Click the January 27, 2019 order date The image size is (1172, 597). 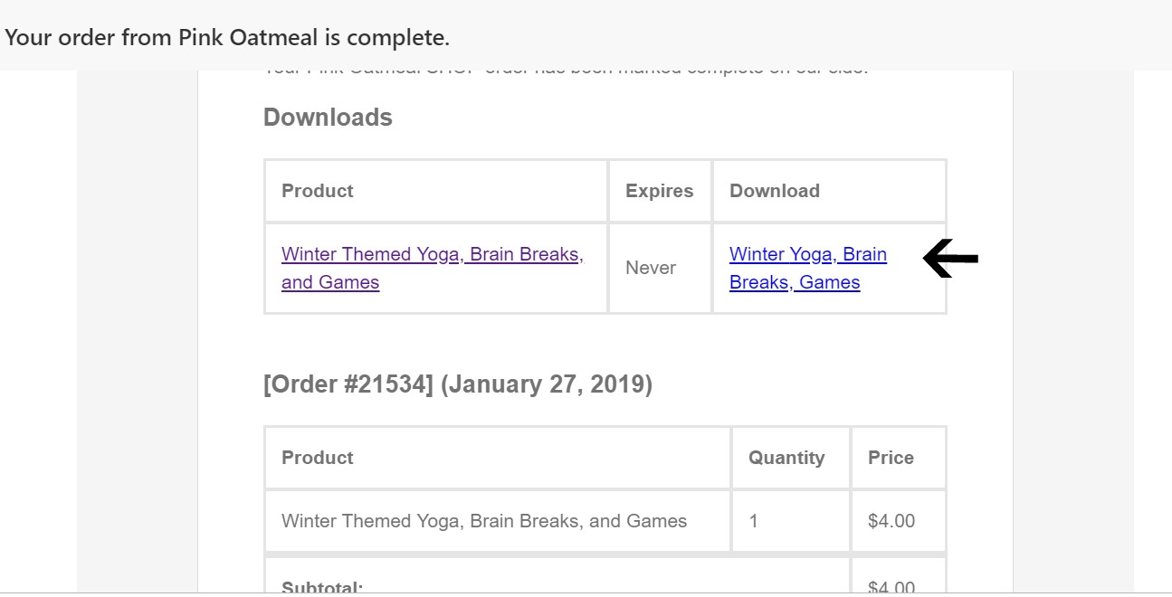(x=547, y=384)
